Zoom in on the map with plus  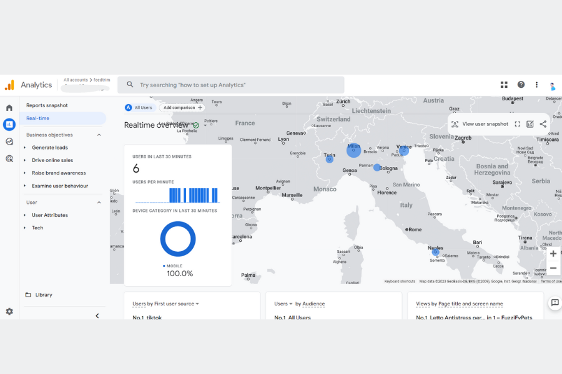(553, 254)
